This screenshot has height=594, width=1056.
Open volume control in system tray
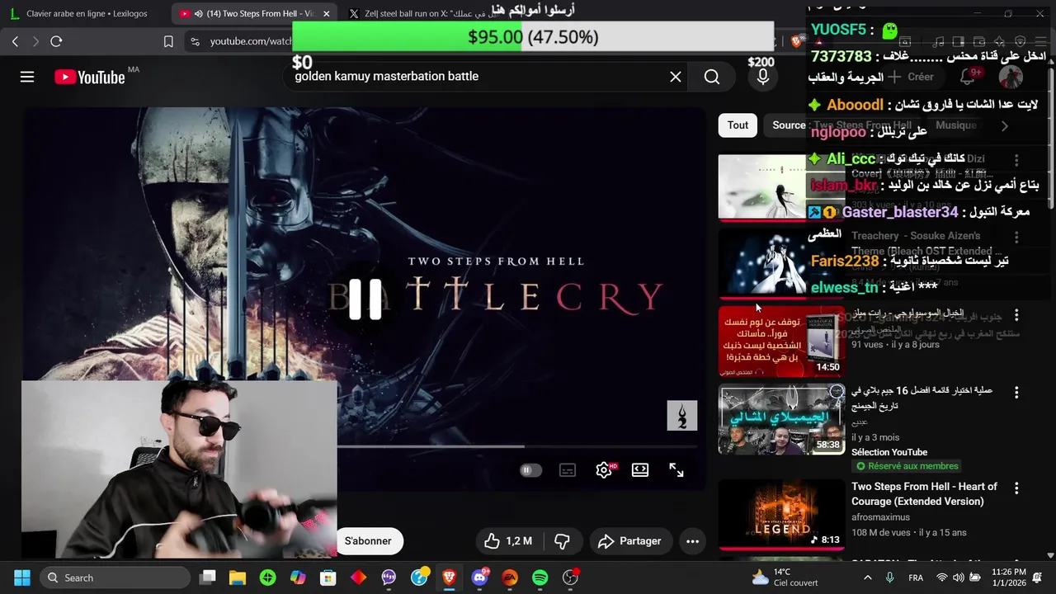(958, 577)
